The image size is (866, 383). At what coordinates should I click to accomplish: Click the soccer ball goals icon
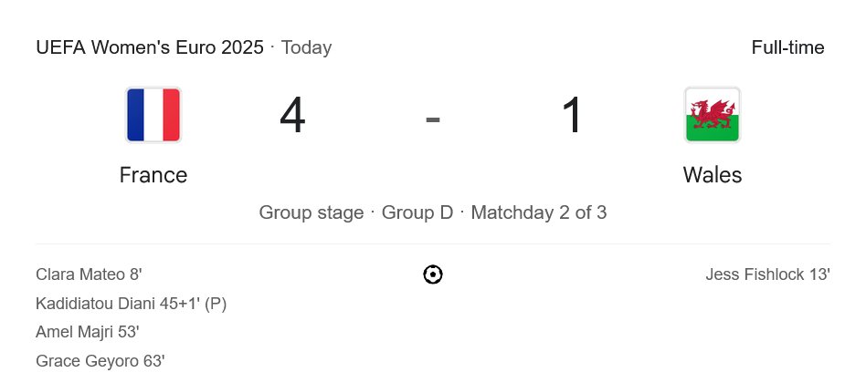coord(433,274)
